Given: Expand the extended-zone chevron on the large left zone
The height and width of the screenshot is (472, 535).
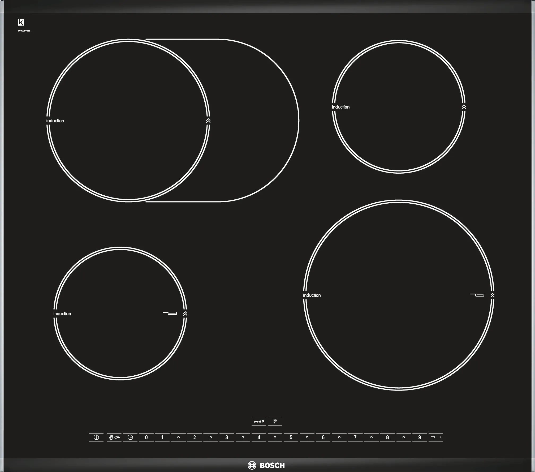Looking at the screenshot, I should pos(208,121).
